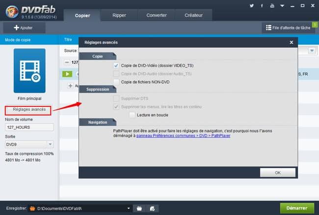Screen dimensions: 319x215
Task: Click the Mode de copie header
Action: (18, 40)
